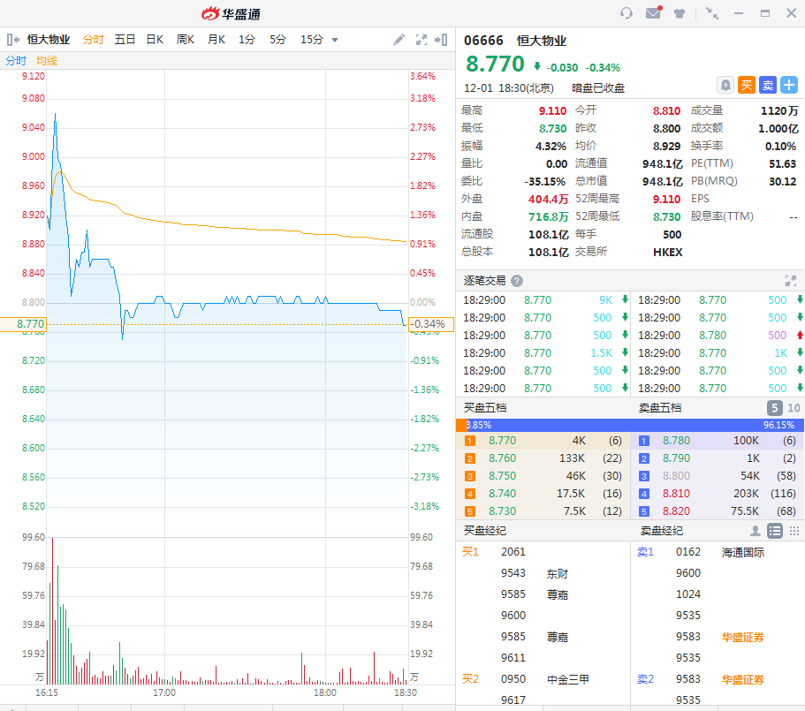The height and width of the screenshot is (711, 805).
Task: Select the 5分 five-minute tab
Action: coord(277,40)
